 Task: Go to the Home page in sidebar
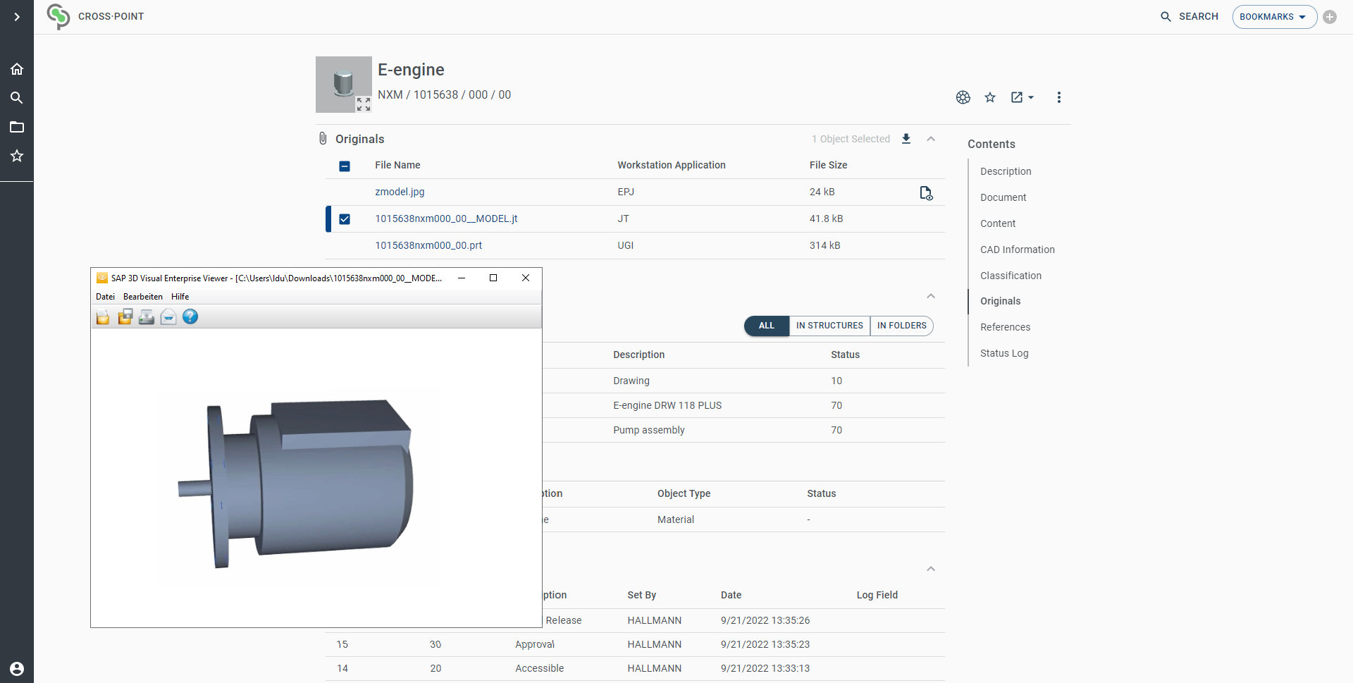pos(17,69)
